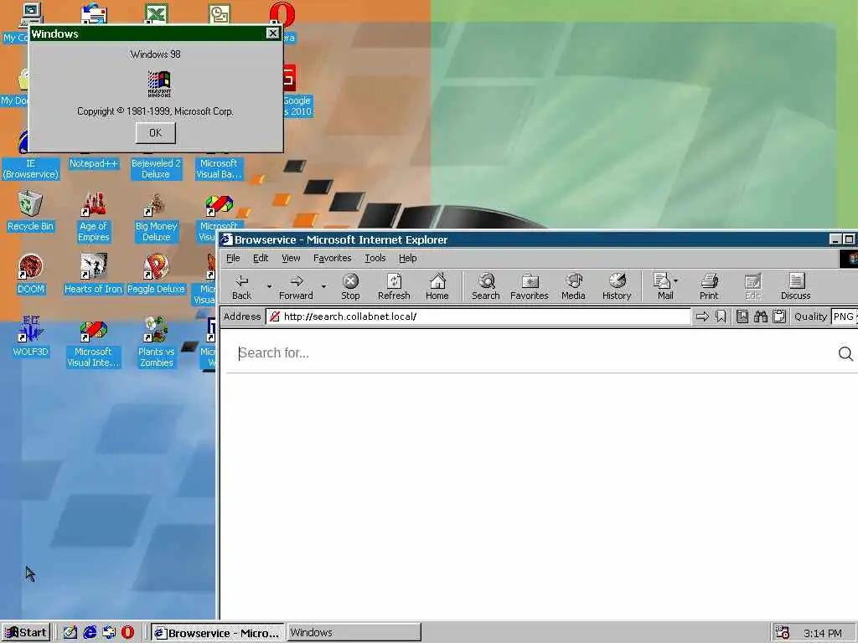Screen dimensions: 858x643
Task: Expand the Forward button history dropdown arrow
Action: pos(323,286)
